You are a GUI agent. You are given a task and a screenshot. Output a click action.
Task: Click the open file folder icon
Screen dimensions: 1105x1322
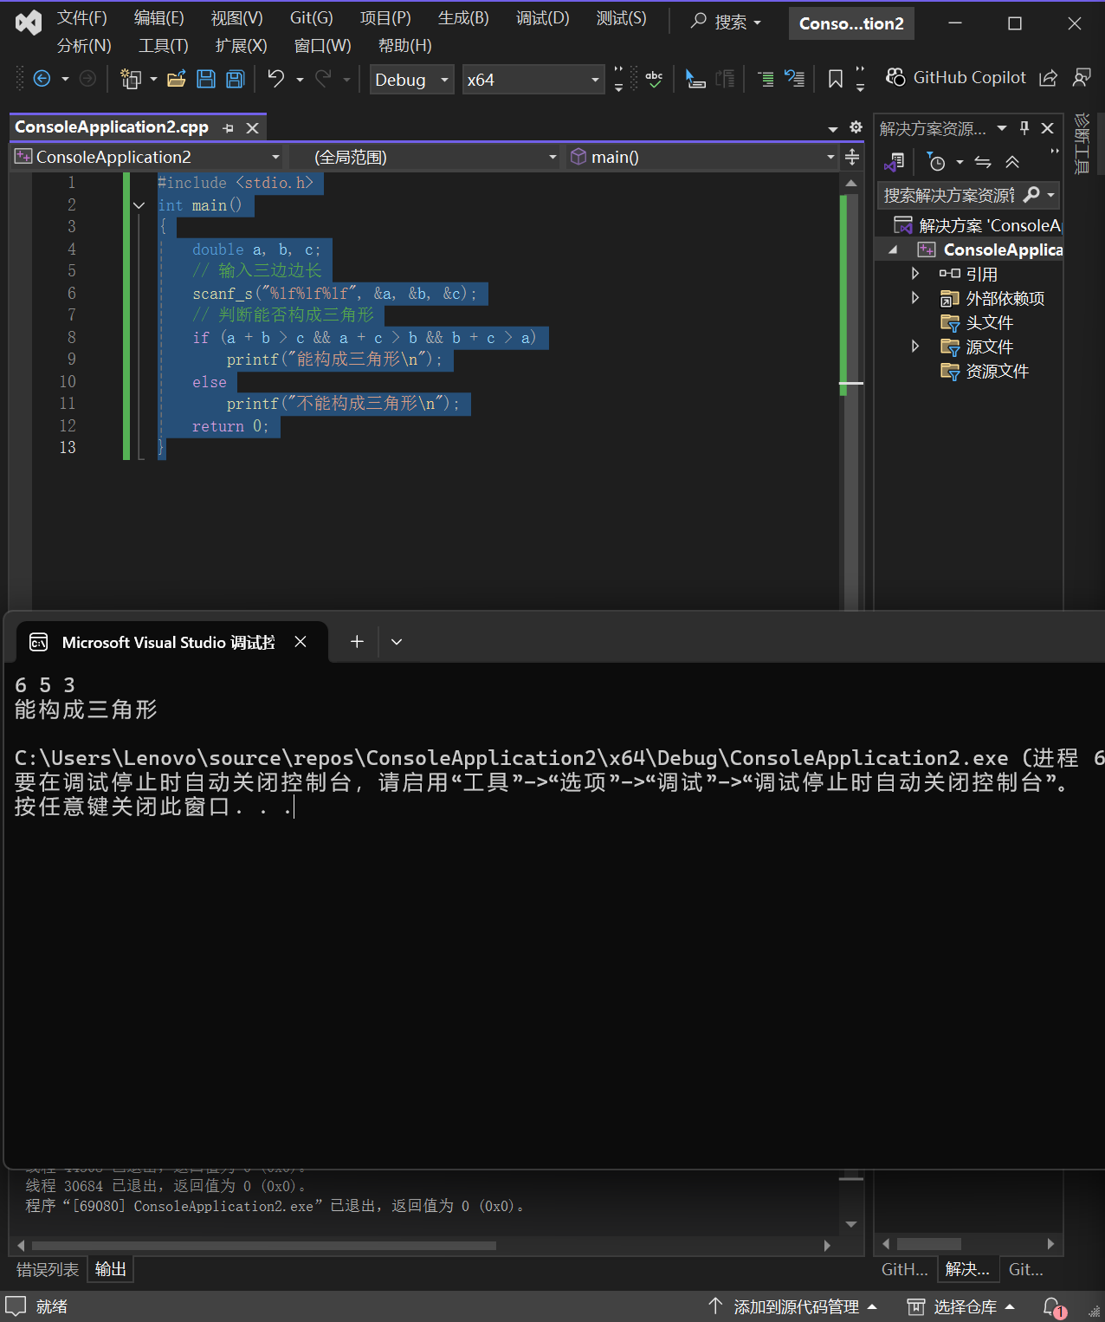[x=177, y=79]
